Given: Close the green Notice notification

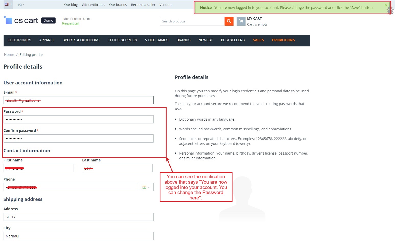Looking at the screenshot, I should pos(386,5).
